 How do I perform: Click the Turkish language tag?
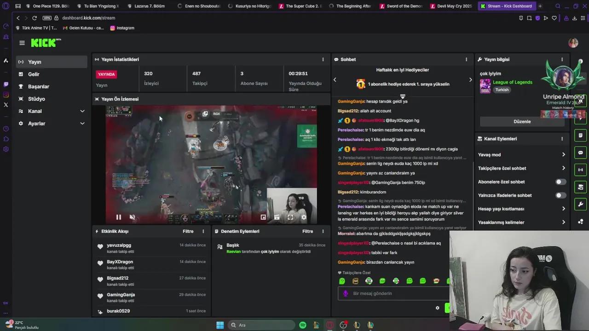tap(502, 90)
